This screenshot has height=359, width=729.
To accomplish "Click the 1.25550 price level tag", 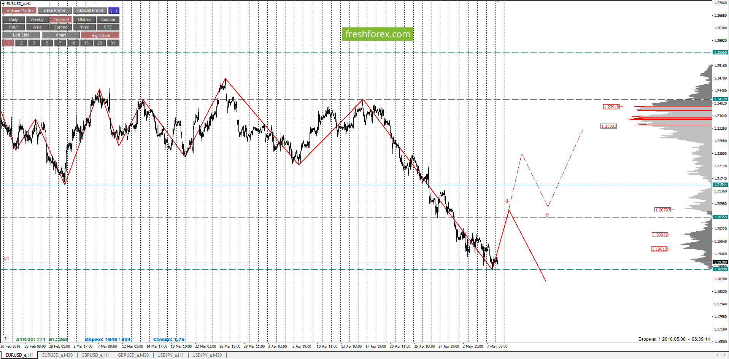I will [x=720, y=52].
